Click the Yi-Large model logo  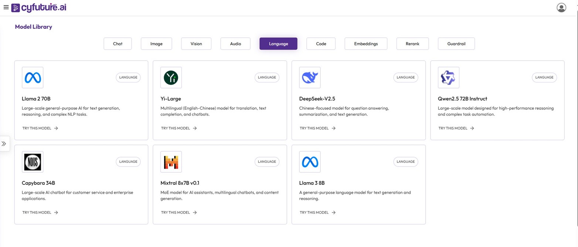tap(171, 78)
